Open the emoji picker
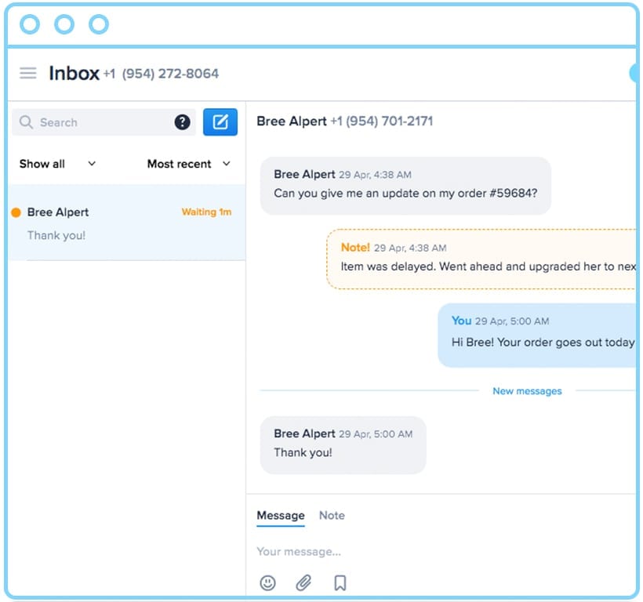The image size is (643, 602). click(267, 582)
